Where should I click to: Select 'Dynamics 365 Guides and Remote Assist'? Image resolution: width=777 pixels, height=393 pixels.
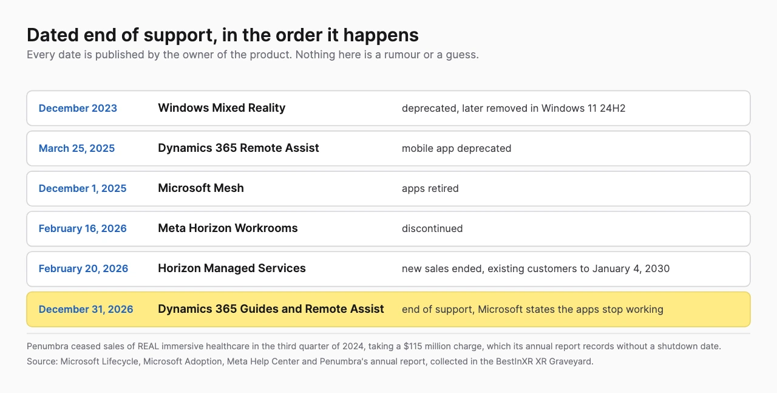tap(271, 309)
